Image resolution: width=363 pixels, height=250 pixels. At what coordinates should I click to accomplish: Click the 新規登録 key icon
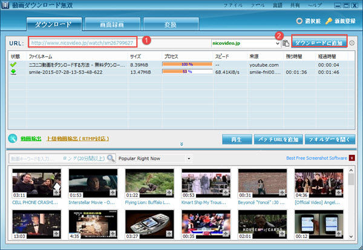329,21
